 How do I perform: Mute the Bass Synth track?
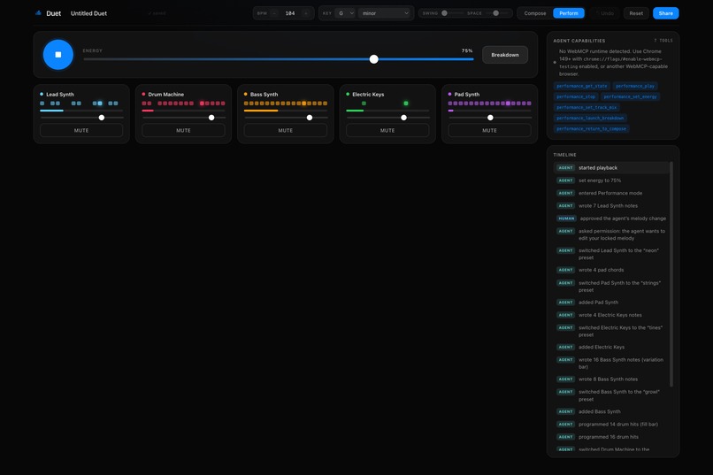(x=285, y=130)
